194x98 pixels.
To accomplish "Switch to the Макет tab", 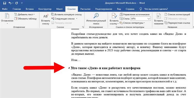I will (59, 9).
